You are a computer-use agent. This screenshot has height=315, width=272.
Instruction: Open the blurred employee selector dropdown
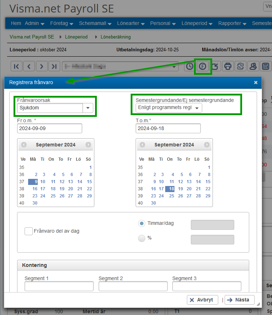[120, 66]
